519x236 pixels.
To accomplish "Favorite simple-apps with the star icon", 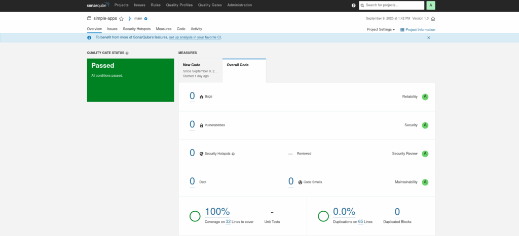I will click(121, 19).
